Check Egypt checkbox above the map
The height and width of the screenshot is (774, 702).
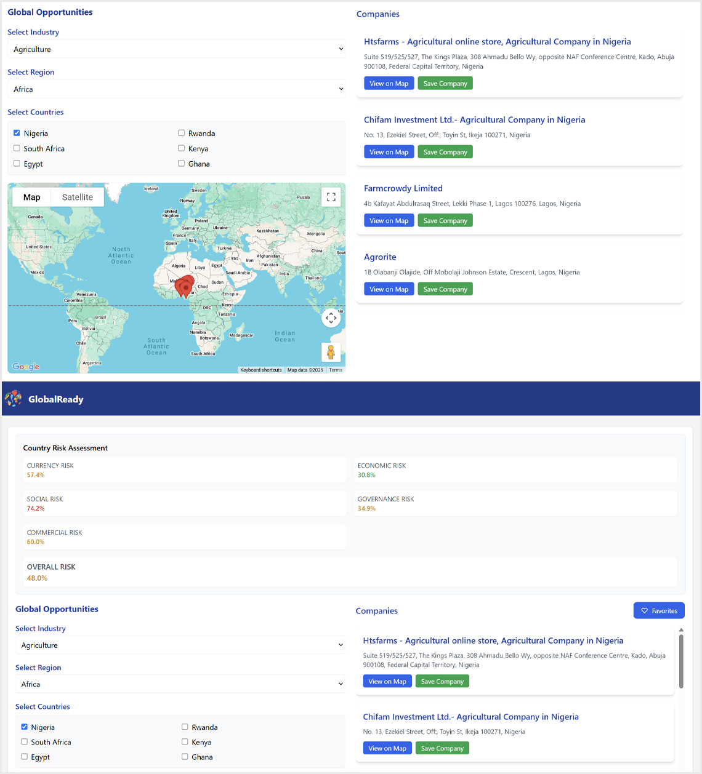(x=17, y=164)
